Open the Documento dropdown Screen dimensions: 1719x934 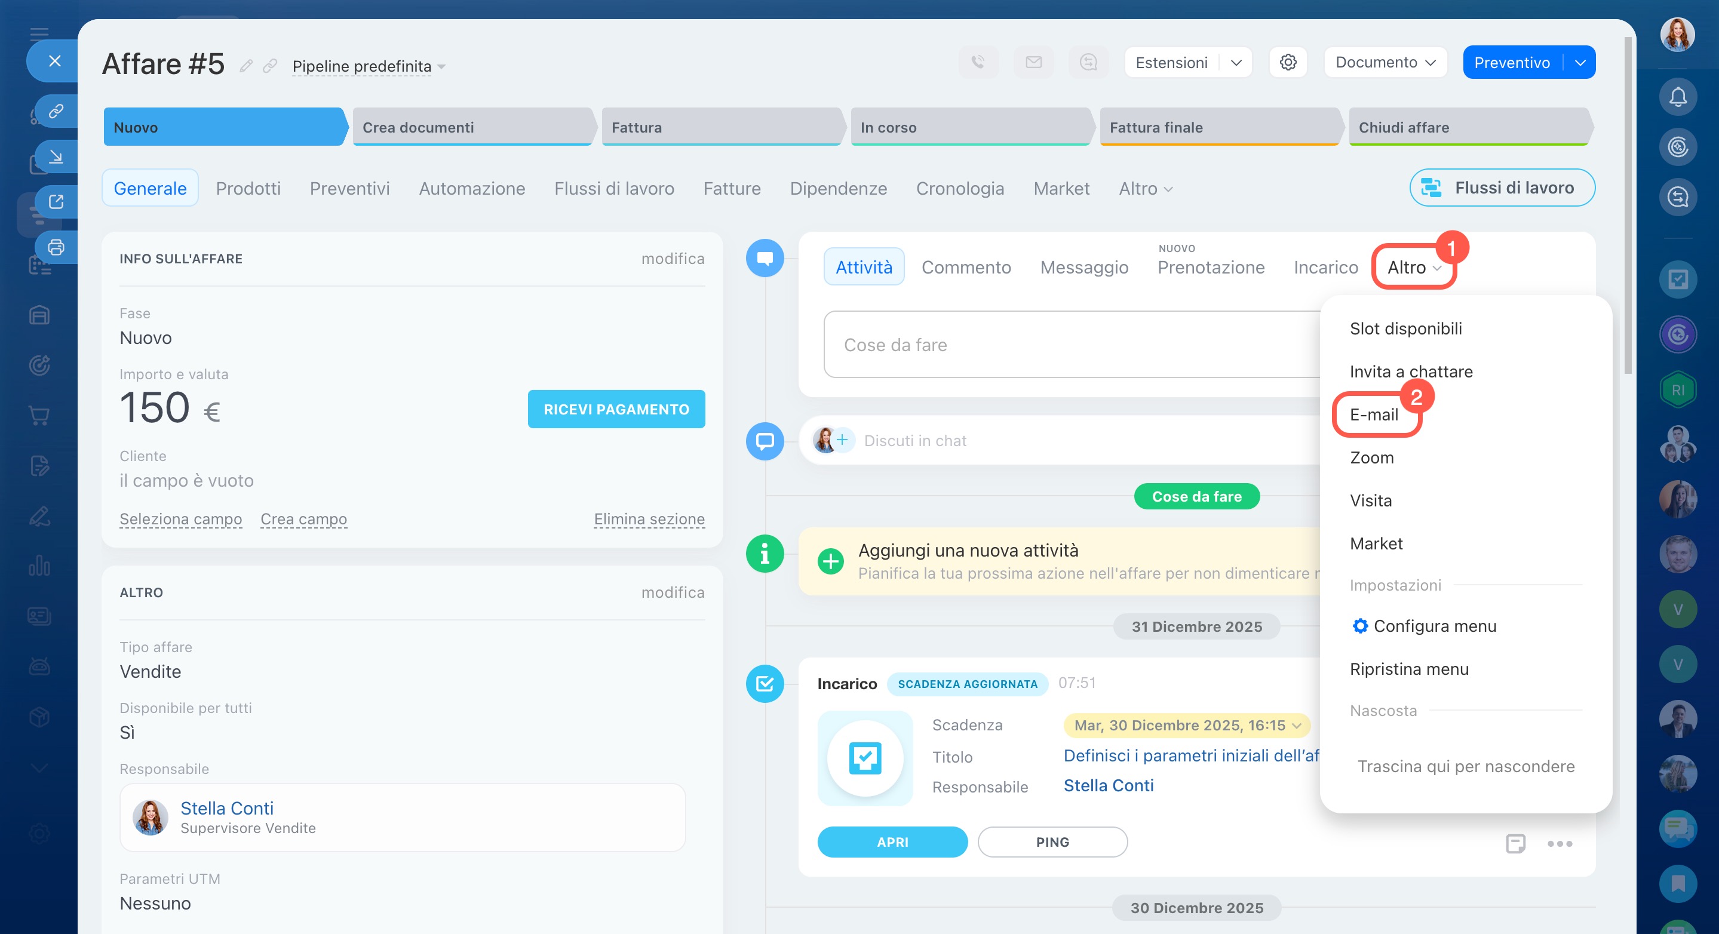1385,62
